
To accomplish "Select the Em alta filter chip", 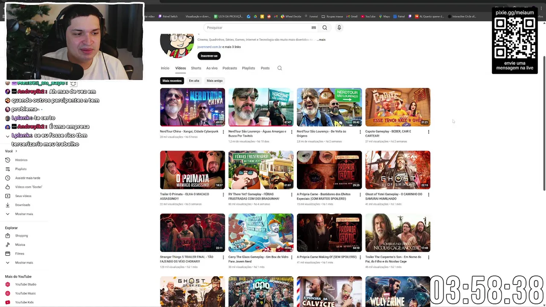I will [x=194, y=81].
